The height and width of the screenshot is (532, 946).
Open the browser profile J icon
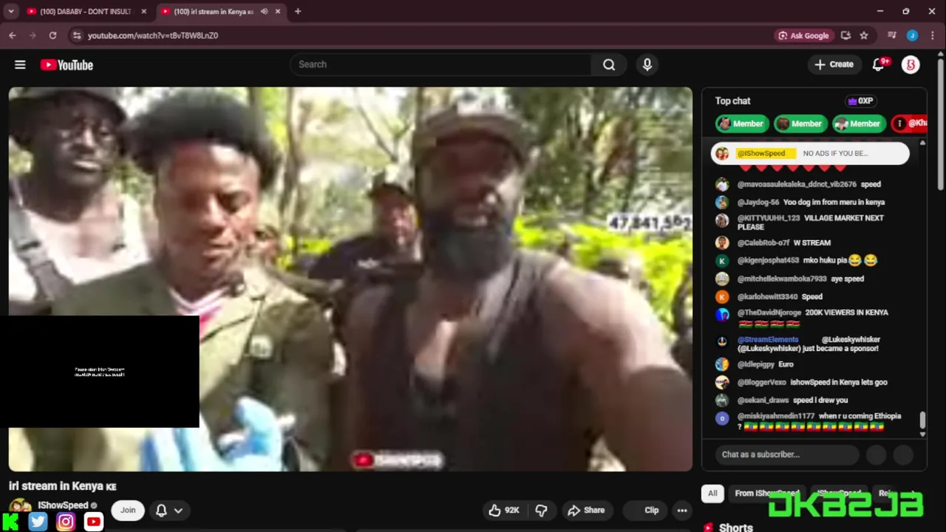912,35
